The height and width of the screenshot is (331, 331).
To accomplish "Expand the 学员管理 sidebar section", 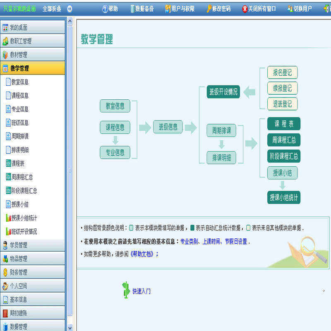I will click(33, 245).
